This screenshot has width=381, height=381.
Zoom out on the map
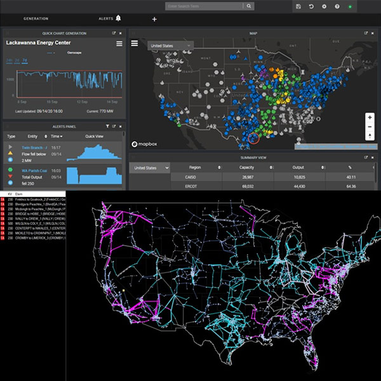point(370,128)
